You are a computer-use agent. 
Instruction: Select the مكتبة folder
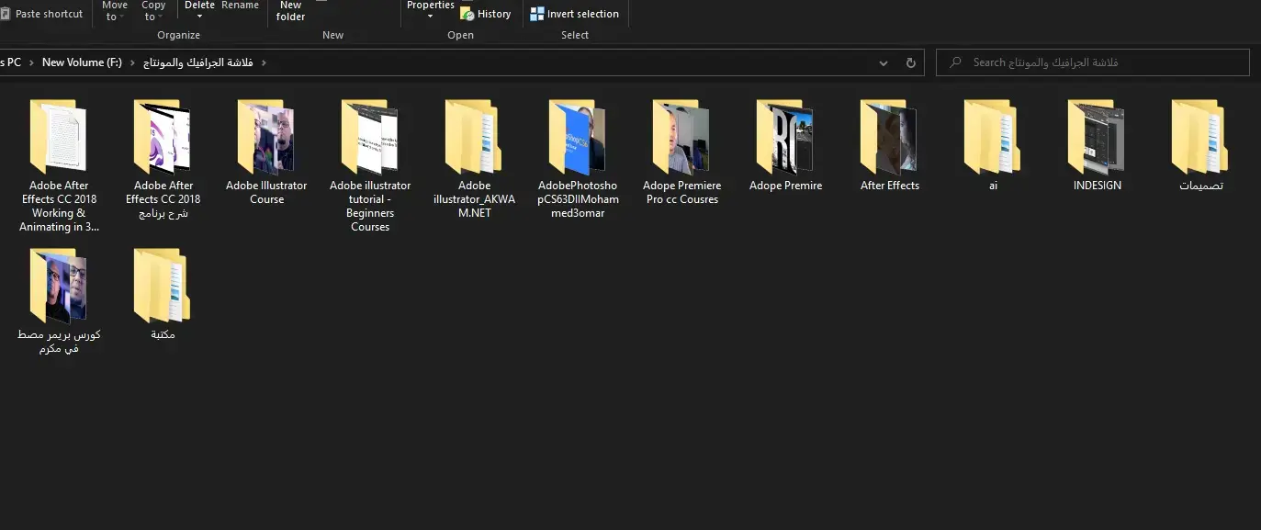[x=163, y=294]
